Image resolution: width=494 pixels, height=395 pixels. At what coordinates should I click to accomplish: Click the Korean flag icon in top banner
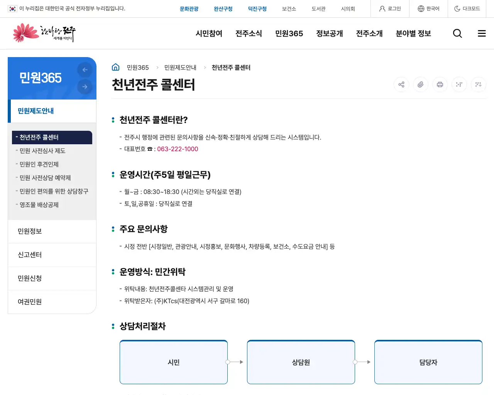pos(12,8)
